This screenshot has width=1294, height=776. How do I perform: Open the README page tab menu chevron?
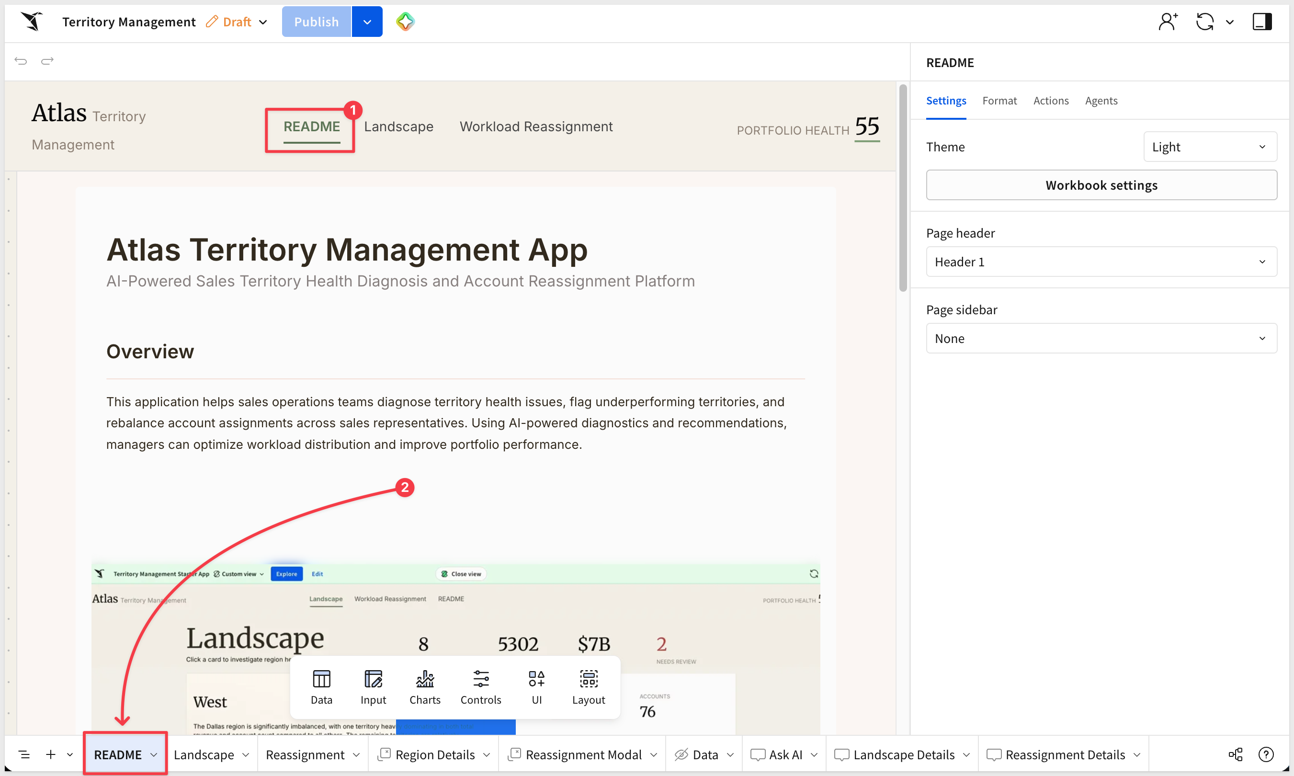[154, 755]
